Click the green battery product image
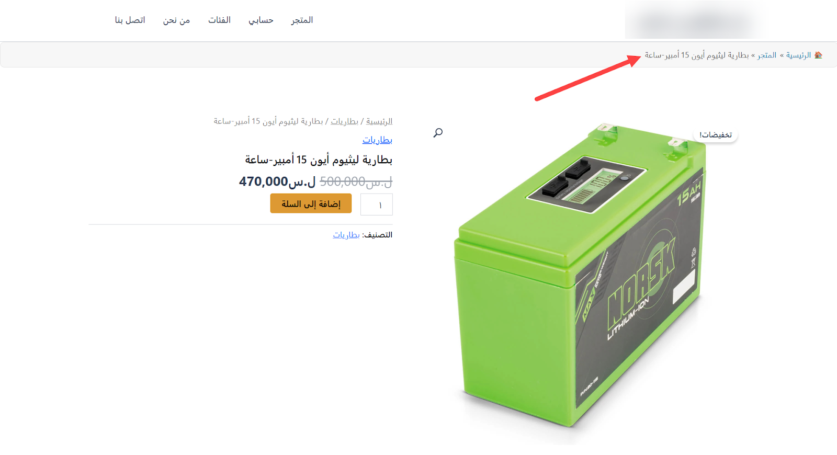The image size is (837, 455). coord(581,277)
